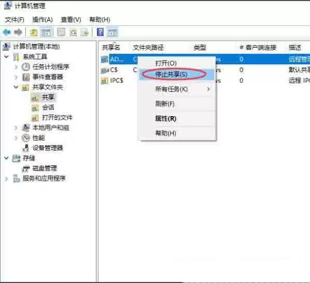Click the 远程 IPC description cell
The image size is (310, 283).
click(299, 80)
